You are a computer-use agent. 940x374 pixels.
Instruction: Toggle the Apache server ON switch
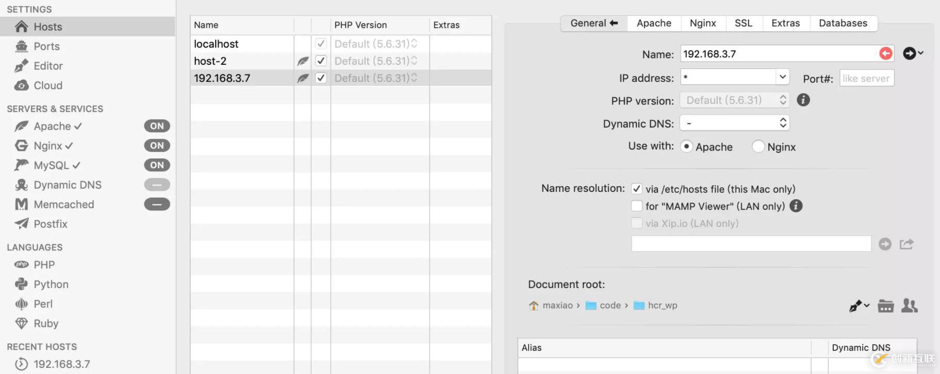point(157,126)
